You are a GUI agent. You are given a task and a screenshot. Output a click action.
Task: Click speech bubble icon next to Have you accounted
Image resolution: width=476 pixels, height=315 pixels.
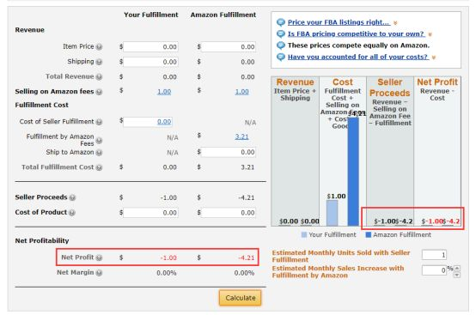[x=281, y=57]
